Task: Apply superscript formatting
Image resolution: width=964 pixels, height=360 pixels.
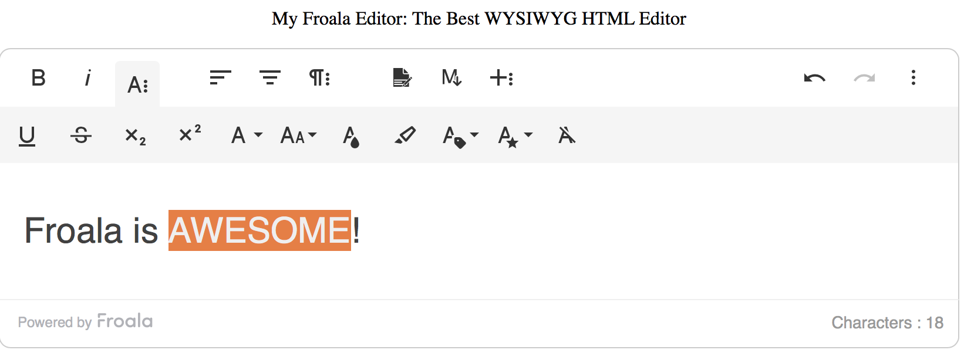Action: [190, 135]
